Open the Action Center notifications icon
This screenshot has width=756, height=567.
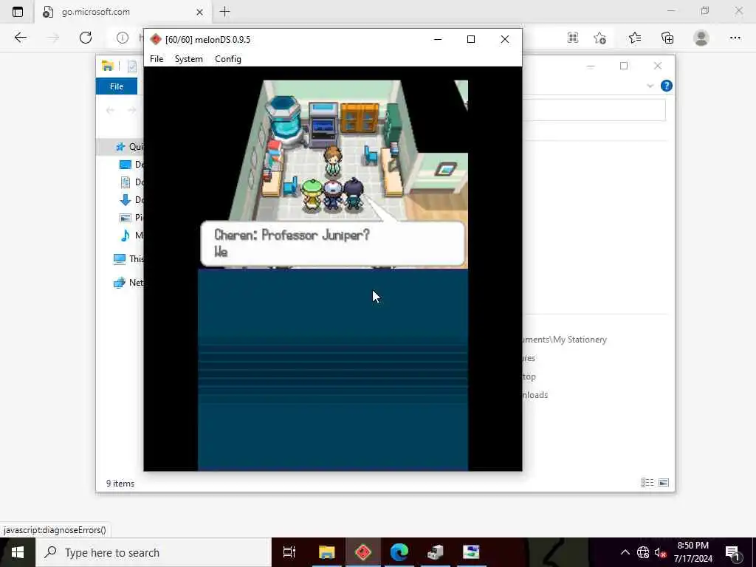click(733, 552)
